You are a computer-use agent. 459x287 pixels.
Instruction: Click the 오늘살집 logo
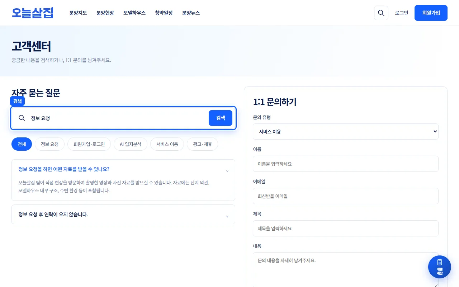pos(33,13)
